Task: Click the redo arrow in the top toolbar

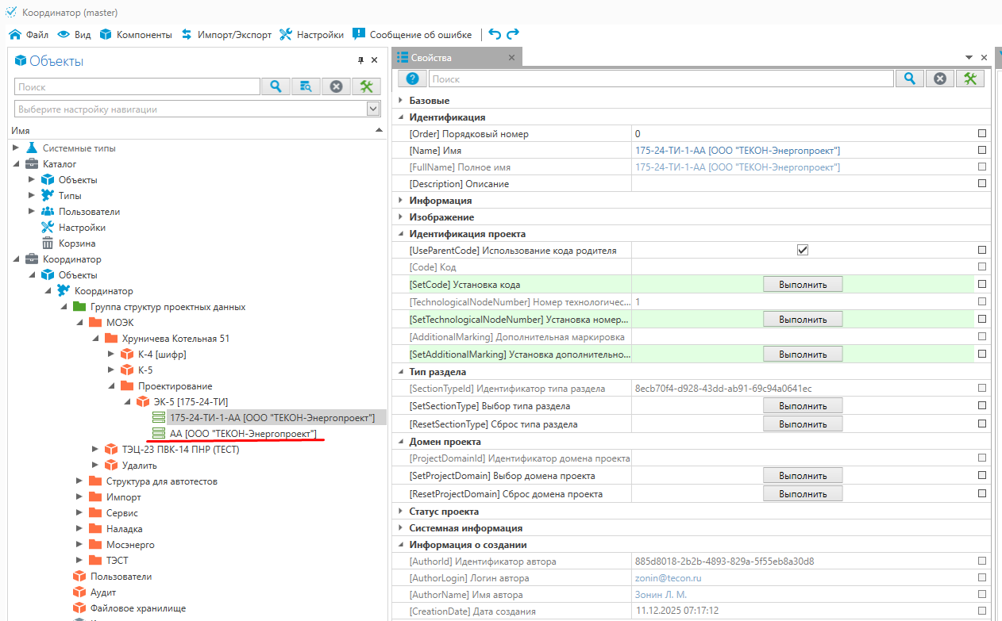Action: pos(513,34)
